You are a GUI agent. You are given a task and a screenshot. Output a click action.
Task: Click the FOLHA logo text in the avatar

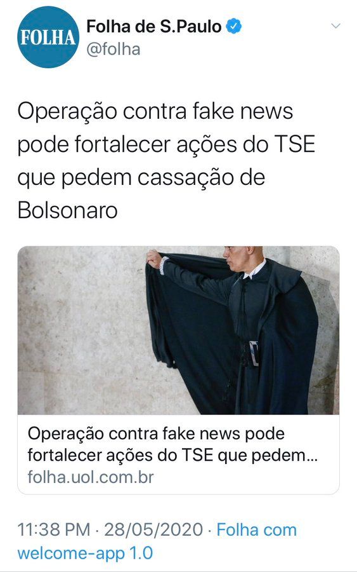click(x=48, y=37)
